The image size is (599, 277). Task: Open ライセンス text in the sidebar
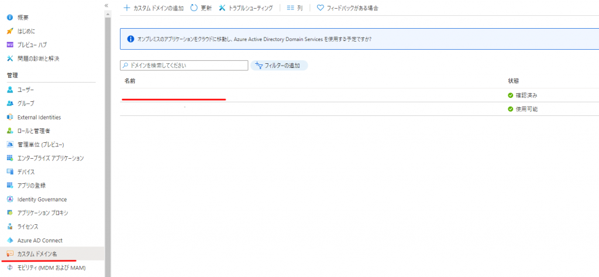coord(27,227)
